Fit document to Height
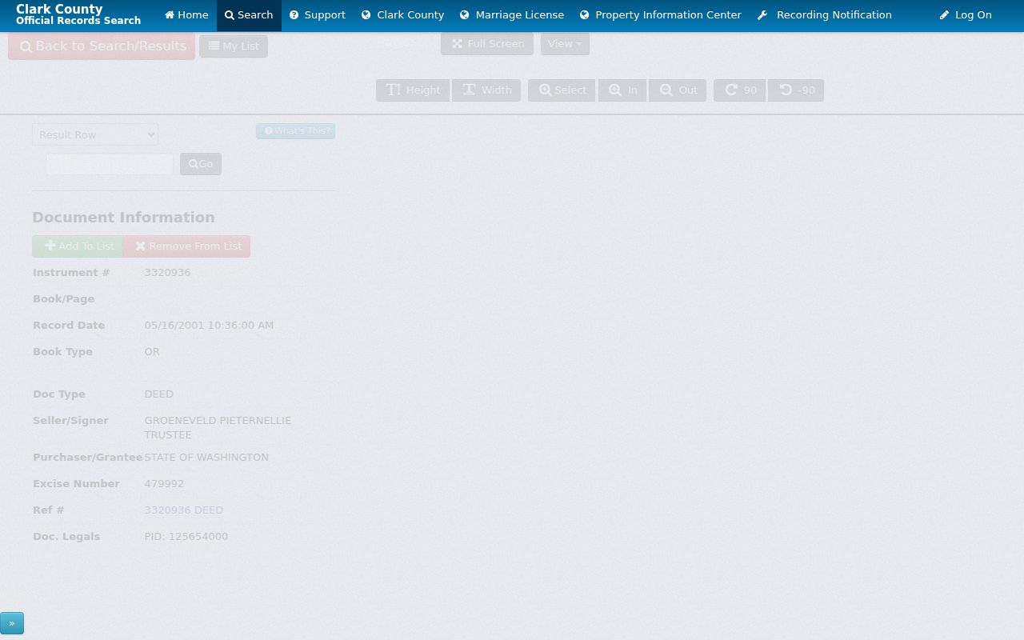The image size is (1024, 640). (x=413, y=90)
